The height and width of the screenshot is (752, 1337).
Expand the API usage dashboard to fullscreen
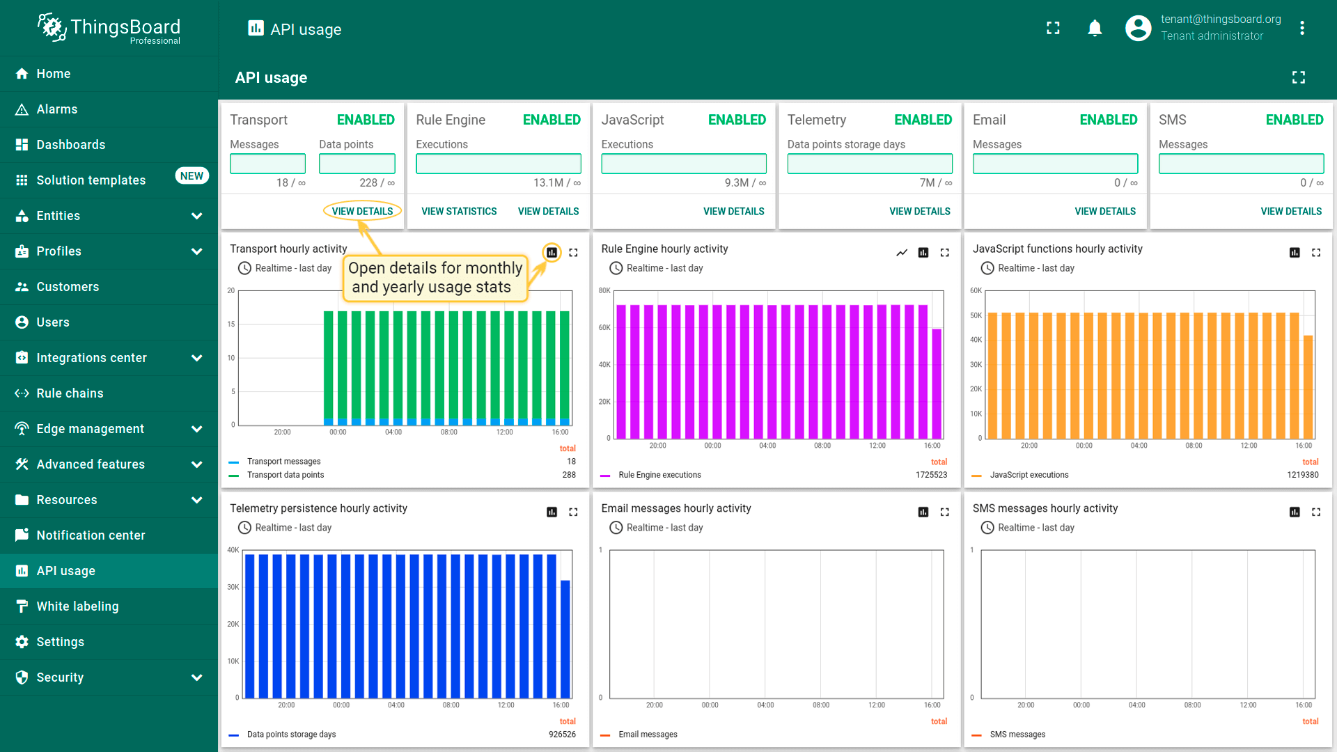pos(1298,77)
